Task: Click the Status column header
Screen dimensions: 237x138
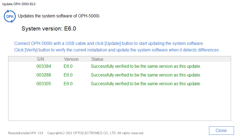Action: coord(97,59)
